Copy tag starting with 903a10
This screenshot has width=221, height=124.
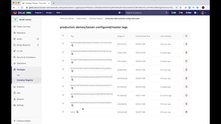[72, 80]
